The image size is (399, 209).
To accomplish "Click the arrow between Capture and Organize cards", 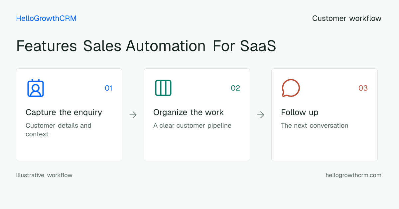I will point(133,115).
